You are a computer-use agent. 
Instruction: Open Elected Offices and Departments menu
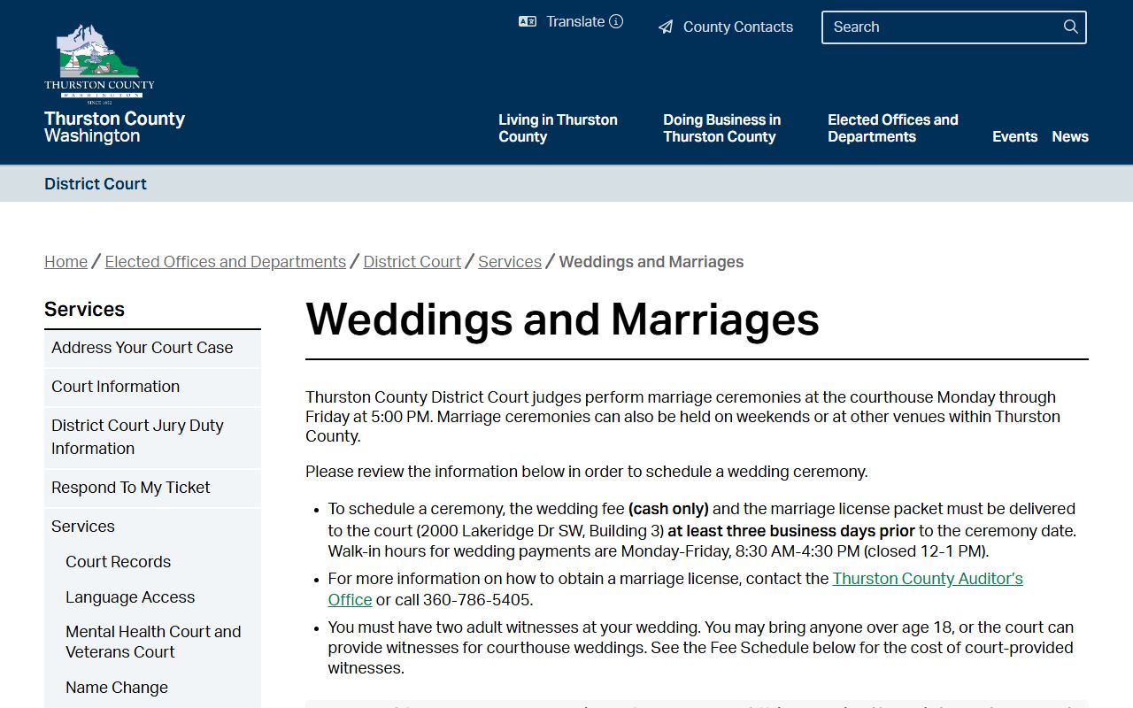point(892,128)
